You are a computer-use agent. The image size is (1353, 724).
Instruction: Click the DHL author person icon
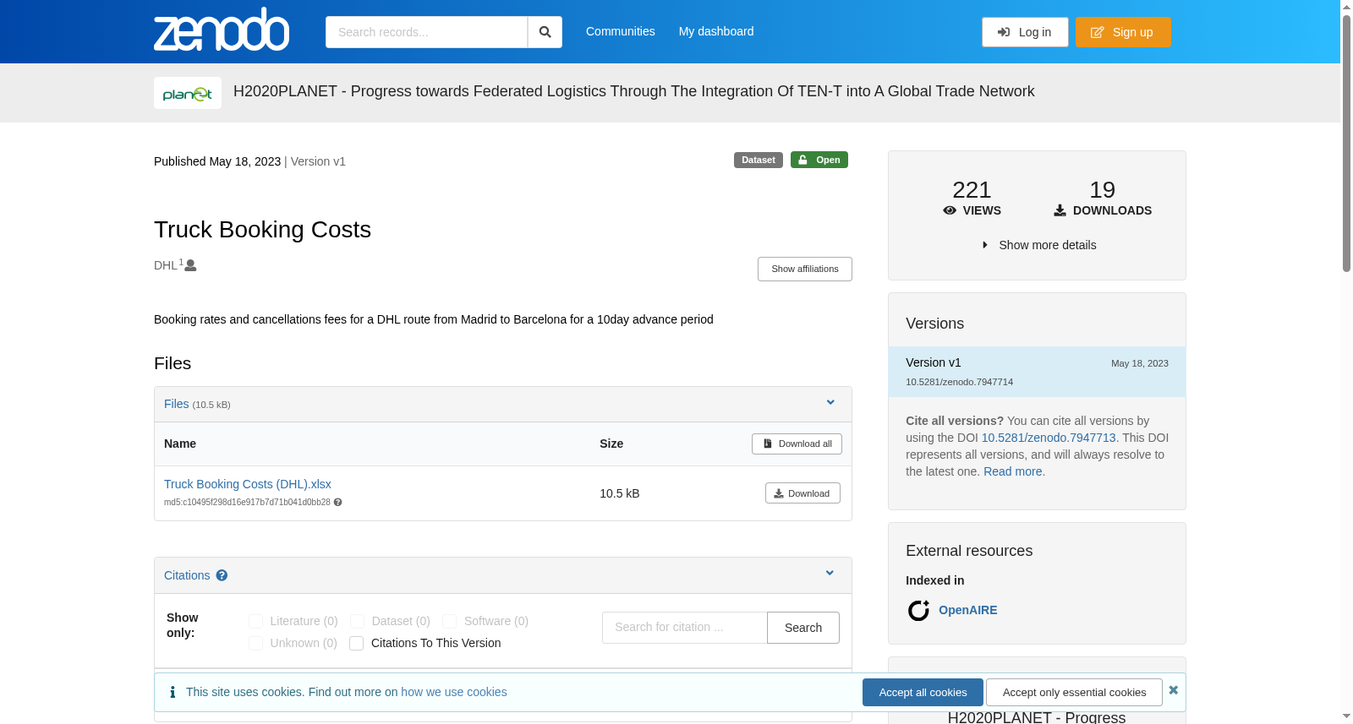190,265
